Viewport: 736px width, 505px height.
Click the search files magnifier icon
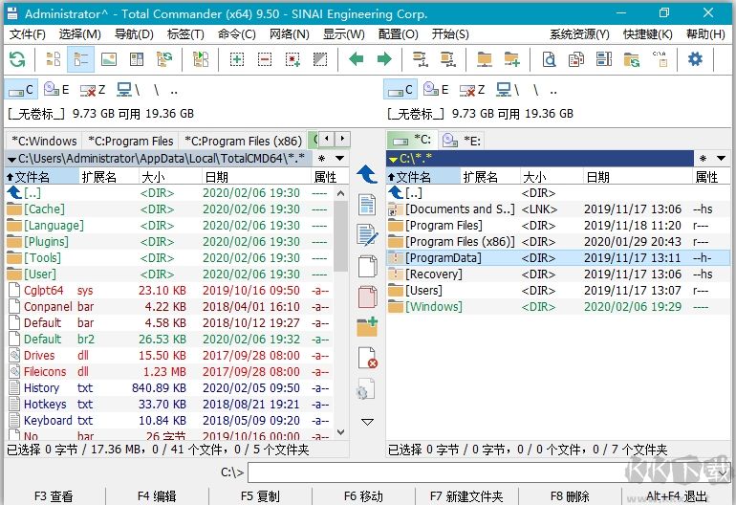click(549, 59)
